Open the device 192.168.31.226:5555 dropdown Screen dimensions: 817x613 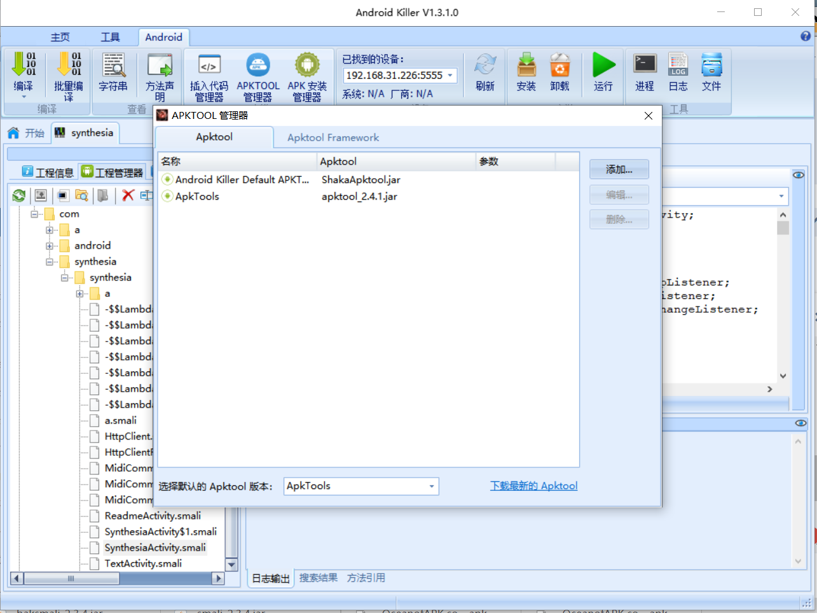[x=450, y=76]
